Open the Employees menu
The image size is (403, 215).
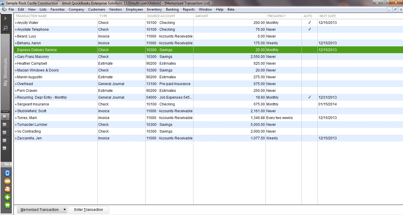click(134, 9)
